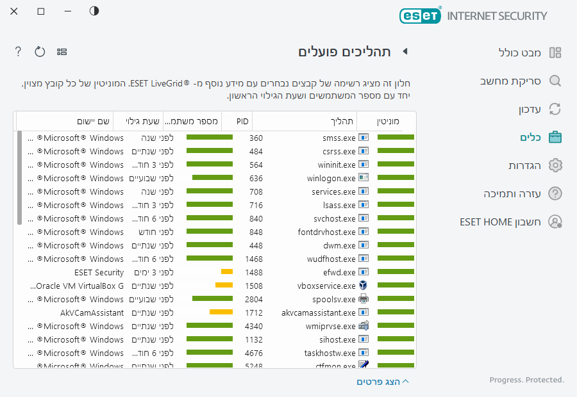Click the help question mark icon
This screenshot has height=397, width=577.
click(18, 51)
